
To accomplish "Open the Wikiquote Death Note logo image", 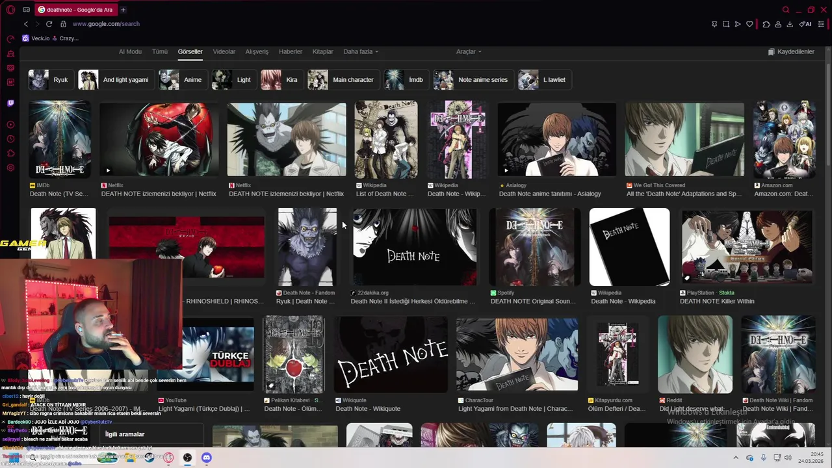I will tap(391, 355).
